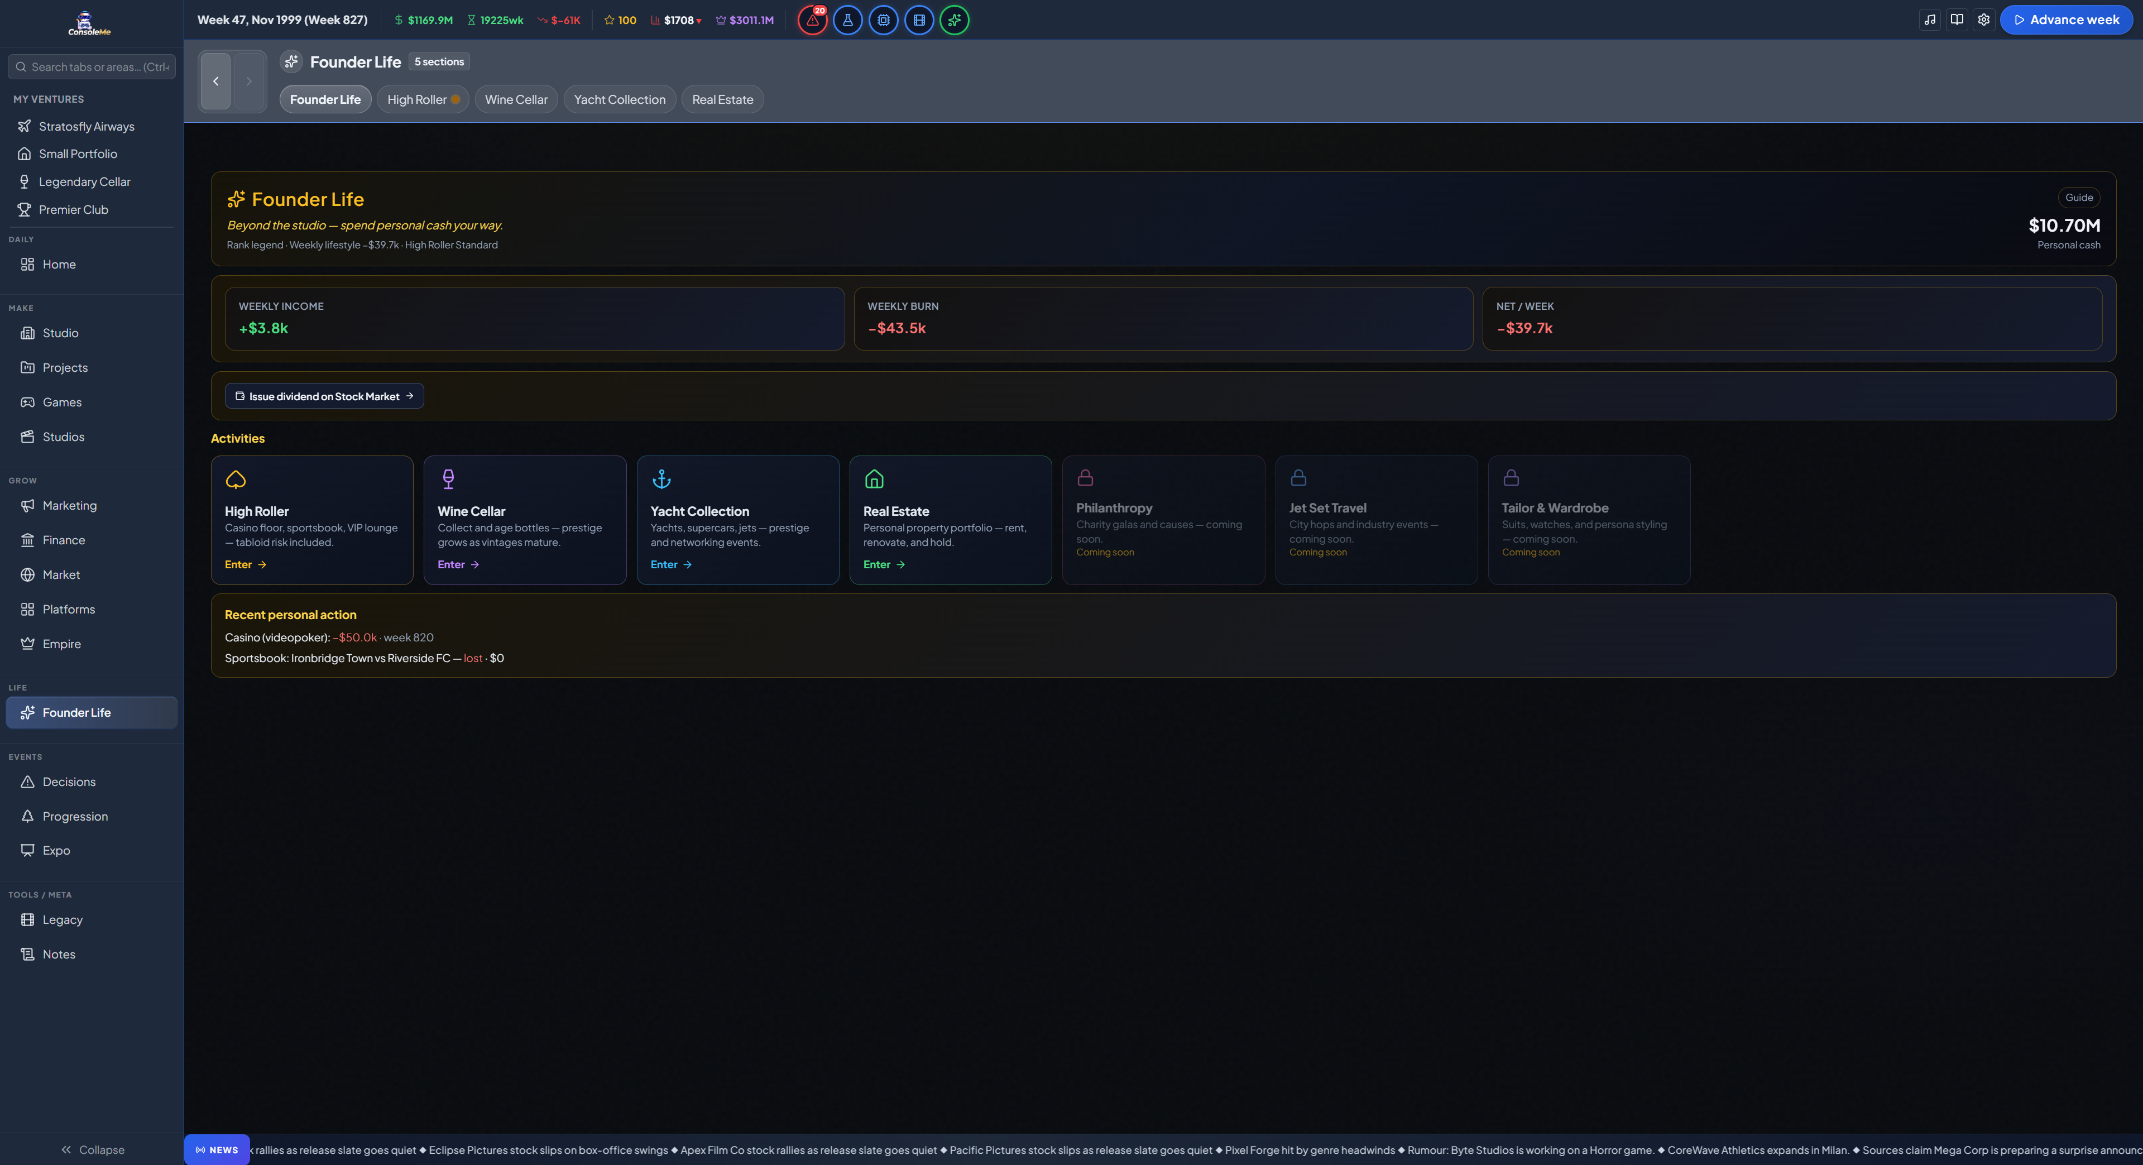Enter the Yacht Collection activity
Screen dimensions: 2143x1165
[738, 520]
